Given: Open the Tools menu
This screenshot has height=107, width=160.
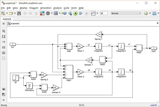Looking at the screenshot, I should 74,8.
